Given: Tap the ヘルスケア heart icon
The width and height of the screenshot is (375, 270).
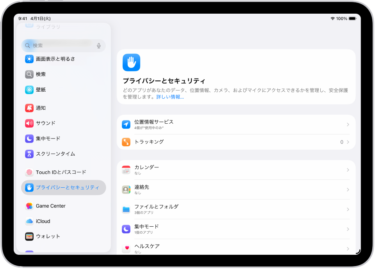Looking at the screenshot, I should 126,249.
